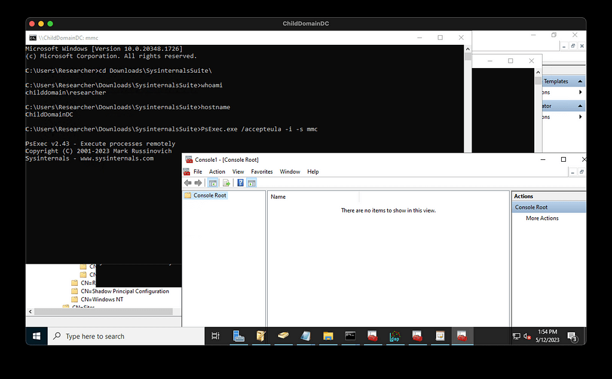Click the Export List toolbar icon
The height and width of the screenshot is (379, 612).
click(227, 183)
